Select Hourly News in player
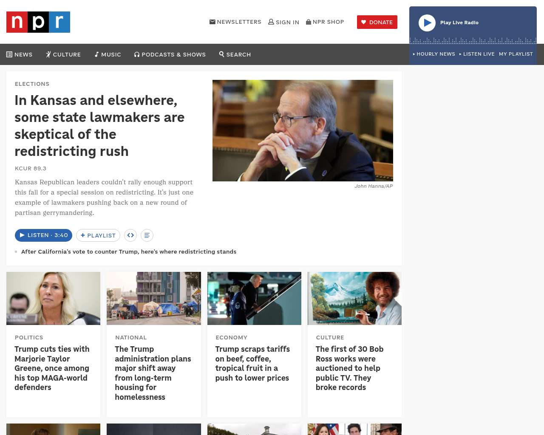Viewport: 544px width, 435px height. (x=434, y=54)
